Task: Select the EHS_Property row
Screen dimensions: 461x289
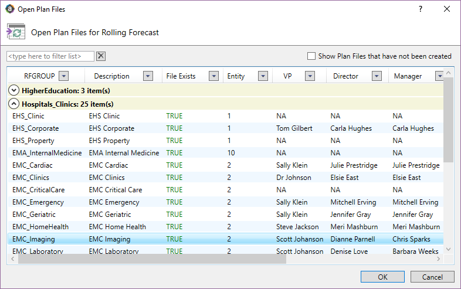Action: click(225, 141)
